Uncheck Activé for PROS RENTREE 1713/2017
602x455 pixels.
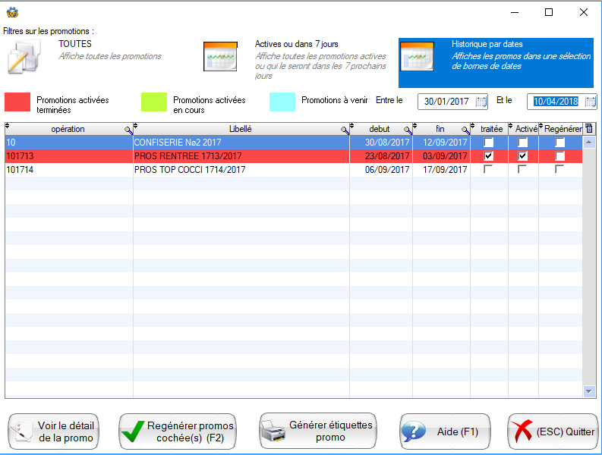(x=523, y=155)
